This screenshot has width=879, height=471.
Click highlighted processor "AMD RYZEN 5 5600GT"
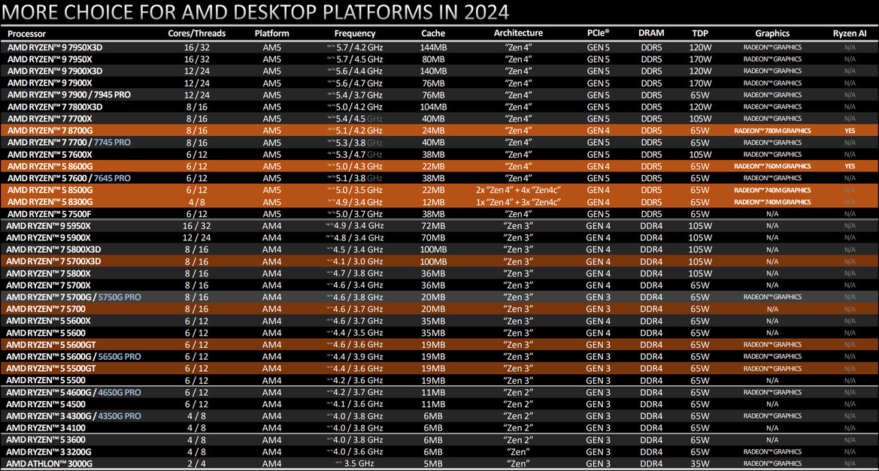click(50, 345)
